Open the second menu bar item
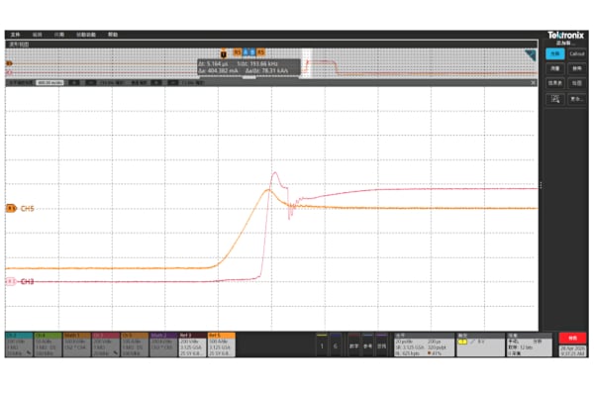Image resolution: width=594 pixels, height=396 pixels. (37, 35)
